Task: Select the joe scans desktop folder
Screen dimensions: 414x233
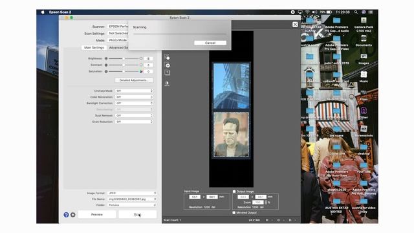Action: [x=336, y=131]
